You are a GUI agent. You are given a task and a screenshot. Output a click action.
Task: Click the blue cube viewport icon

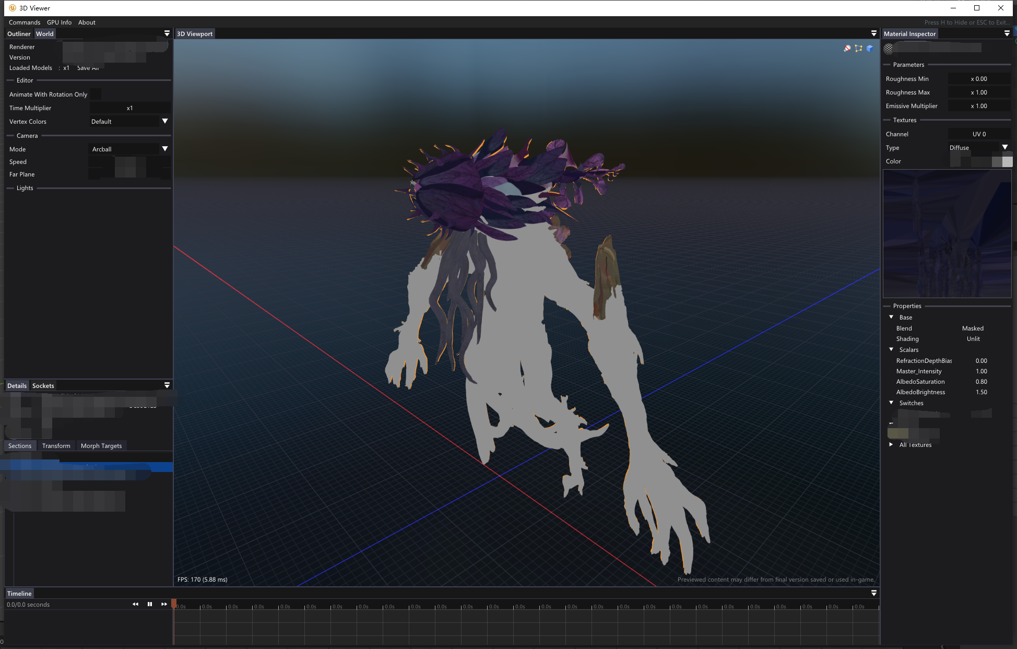click(870, 49)
